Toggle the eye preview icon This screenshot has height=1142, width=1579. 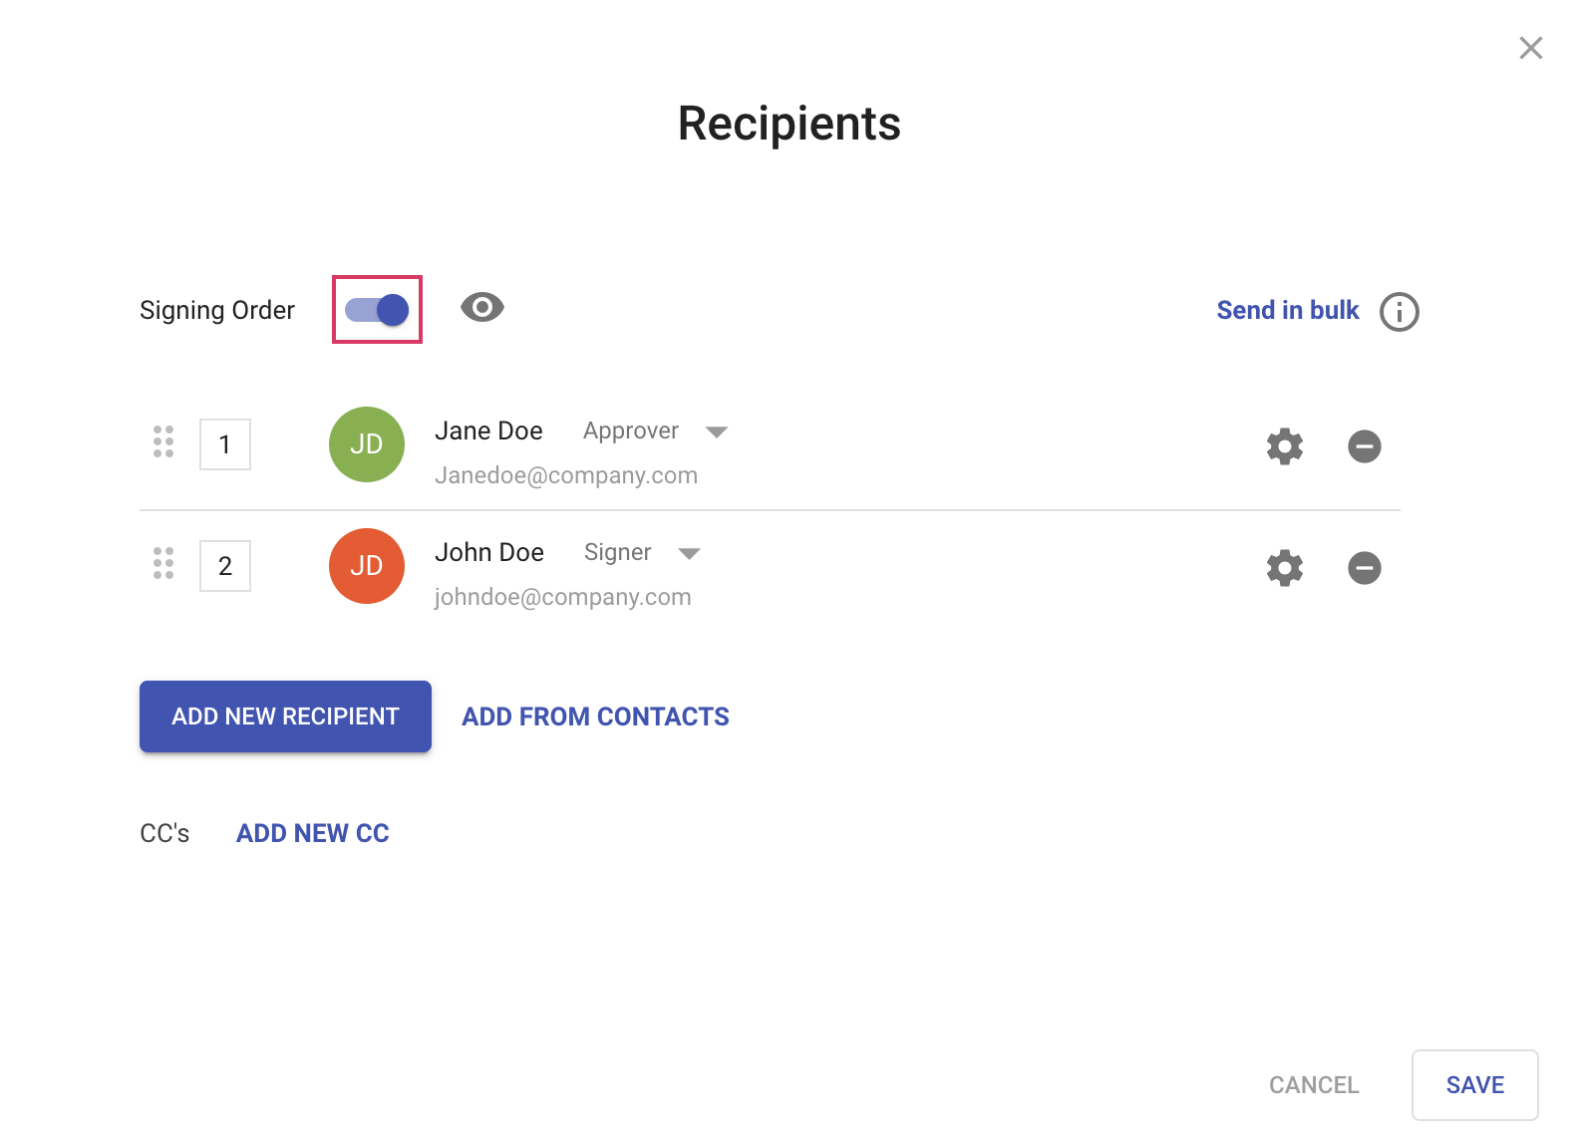[481, 308]
